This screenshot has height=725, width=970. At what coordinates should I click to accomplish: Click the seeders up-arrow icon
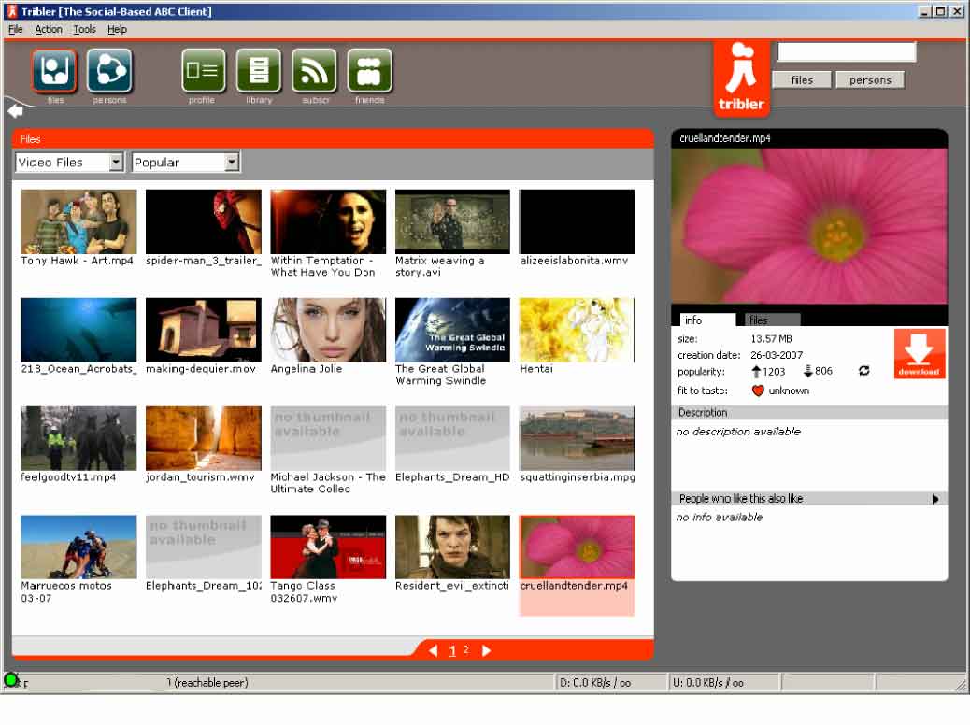pyautogui.click(x=756, y=371)
